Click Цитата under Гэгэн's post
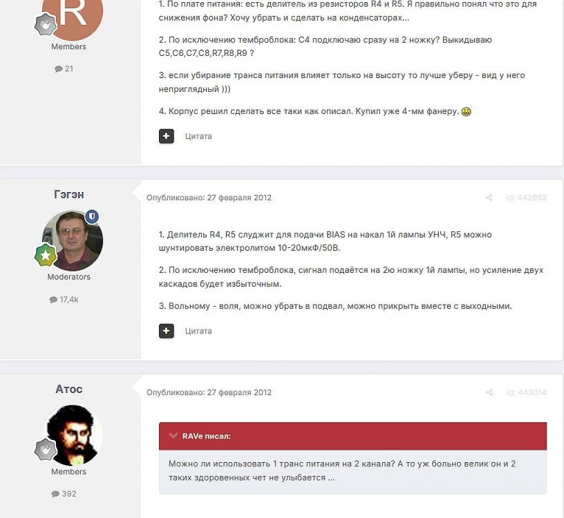This screenshot has height=518, width=564. point(198,331)
